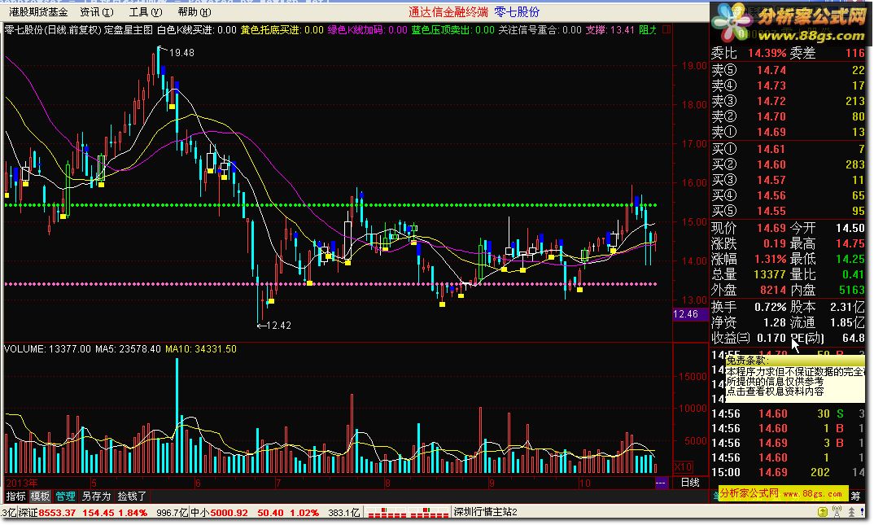Click the VOLUME: 13377.00 indicator label
This screenshot has height=525, width=874.
point(47,349)
